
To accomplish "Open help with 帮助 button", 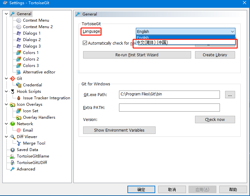I will pos(233,190).
